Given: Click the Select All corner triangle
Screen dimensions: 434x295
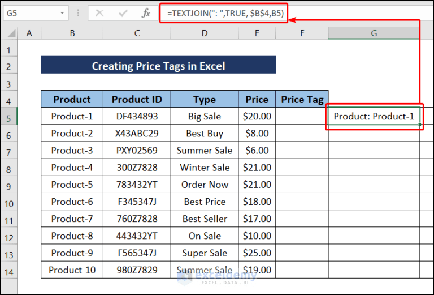Looking at the screenshot, I should [11, 33].
